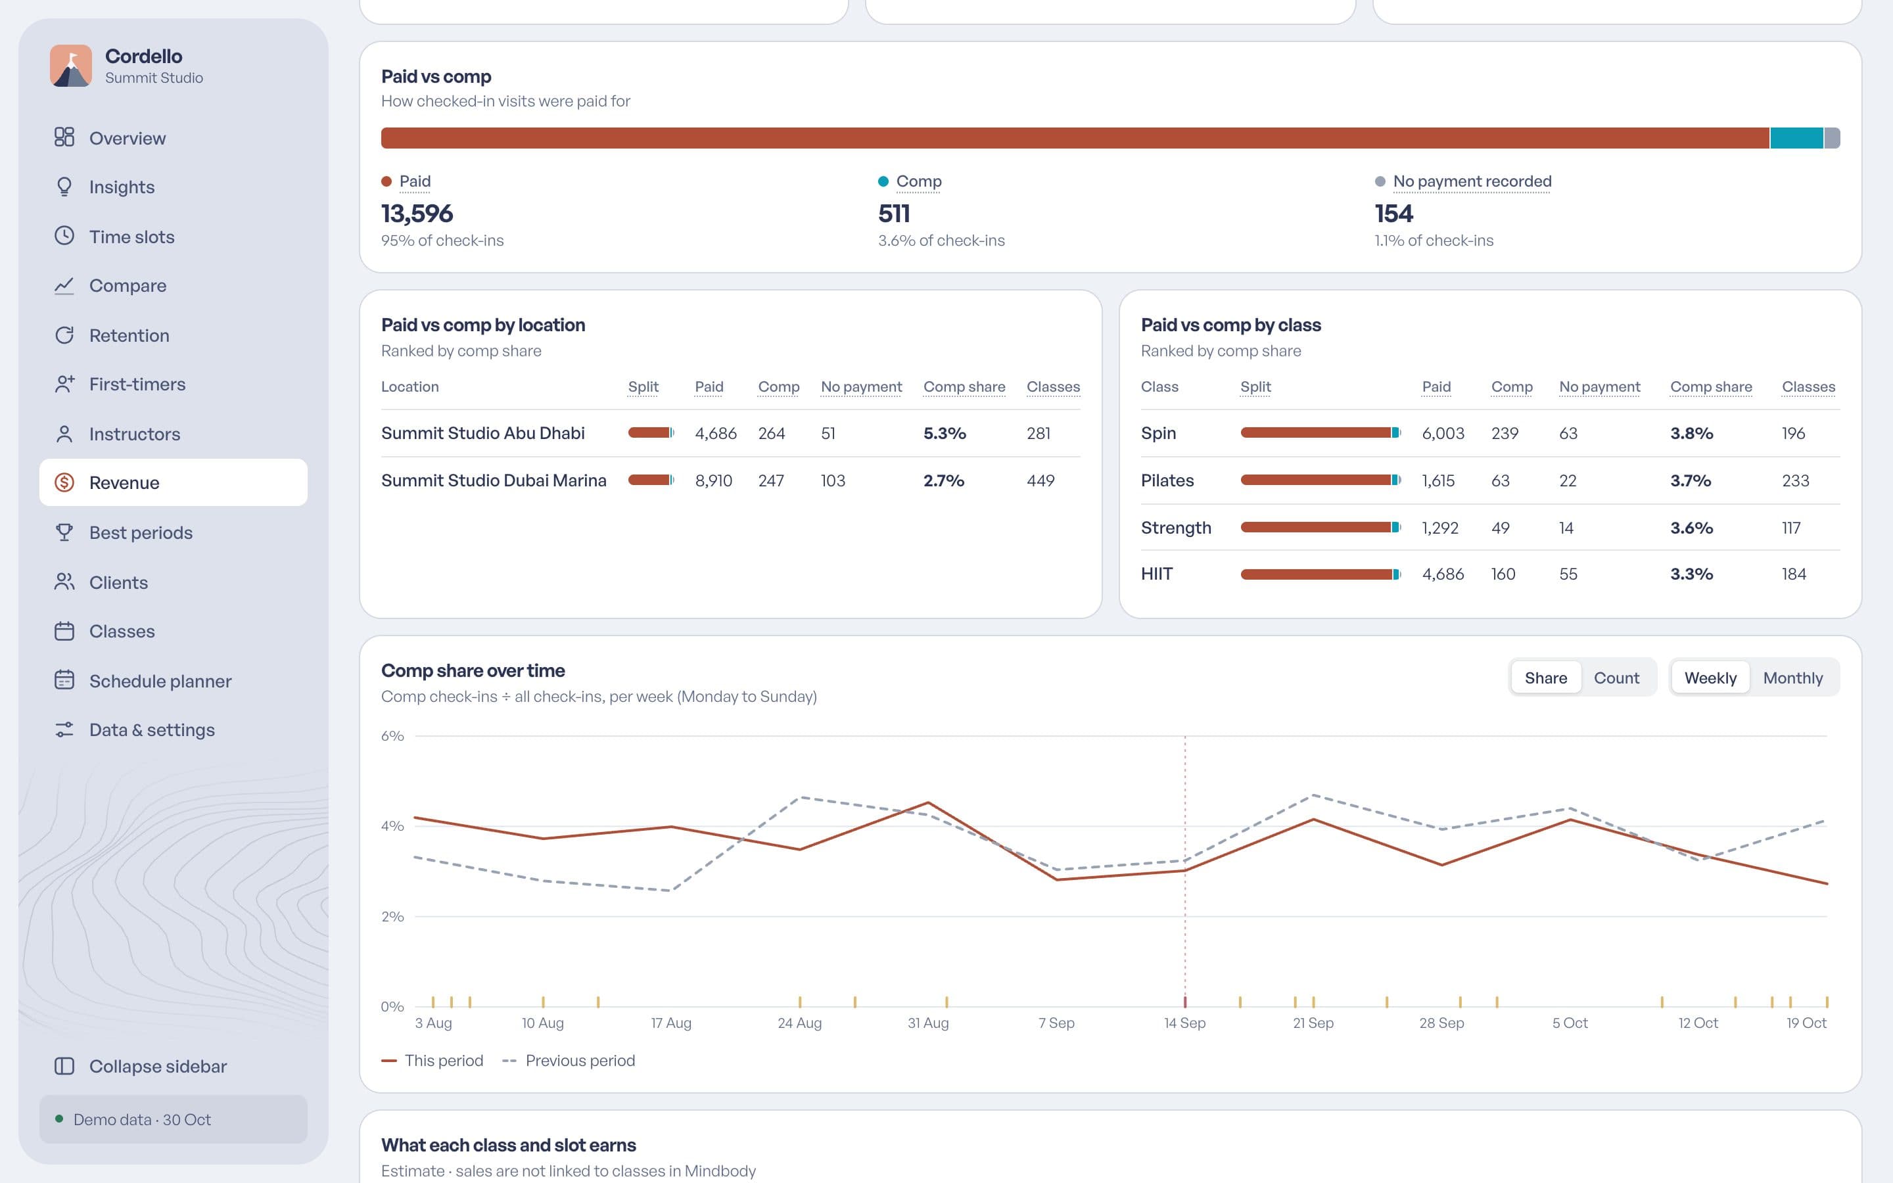Click the First-timers person-plus icon
This screenshot has height=1183, width=1893.
64,384
